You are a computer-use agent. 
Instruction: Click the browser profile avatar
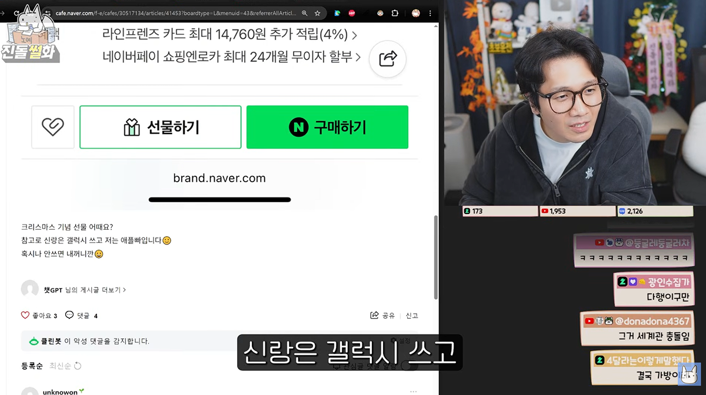(416, 13)
